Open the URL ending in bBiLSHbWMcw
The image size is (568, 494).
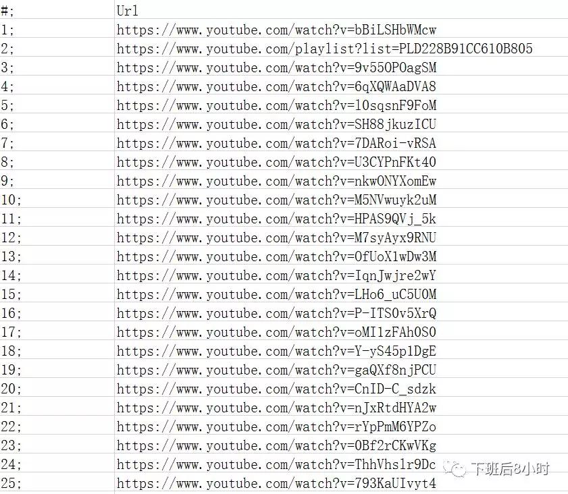[x=276, y=30]
